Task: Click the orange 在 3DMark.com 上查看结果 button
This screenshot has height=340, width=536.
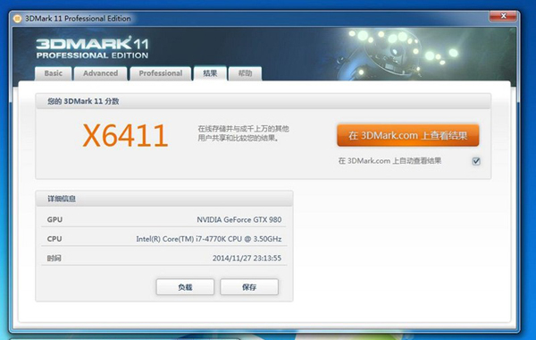Action: 408,135
